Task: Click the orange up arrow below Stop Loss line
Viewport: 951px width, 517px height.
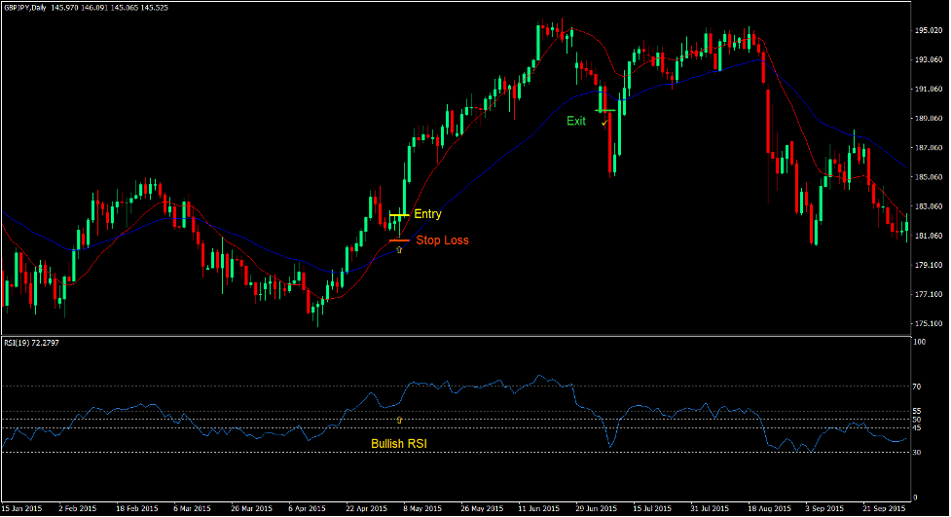Action: (399, 250)
